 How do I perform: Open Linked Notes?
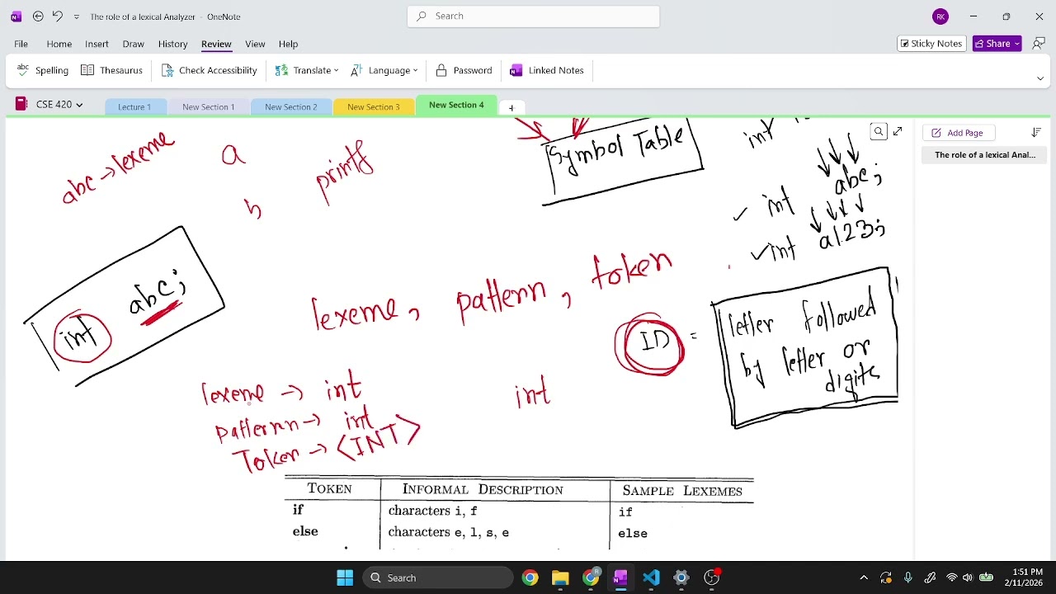pyautogui.click(x=546, y=70)
